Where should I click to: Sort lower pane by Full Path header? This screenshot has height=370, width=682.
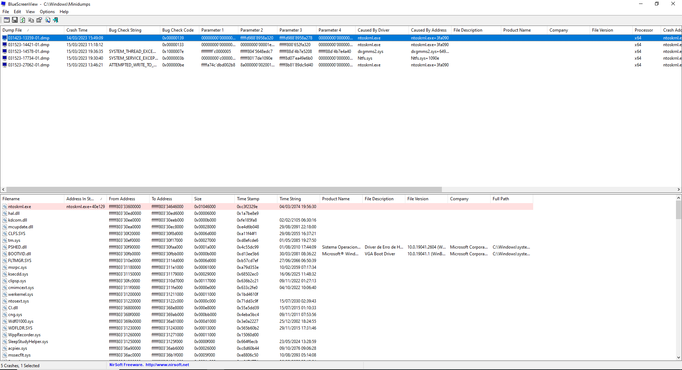[511, 199]
